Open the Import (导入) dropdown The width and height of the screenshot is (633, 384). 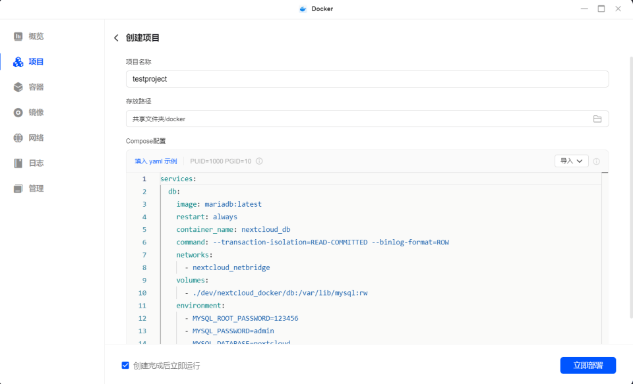(571, 161)
